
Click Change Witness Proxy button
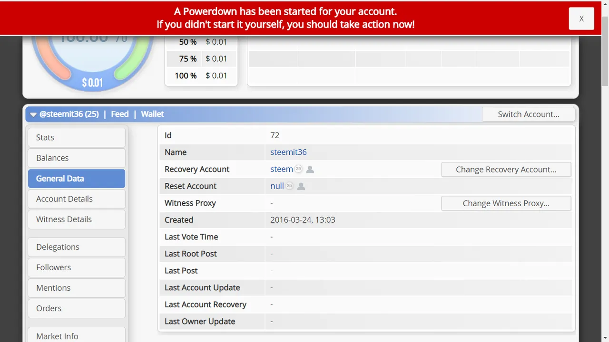506,203
